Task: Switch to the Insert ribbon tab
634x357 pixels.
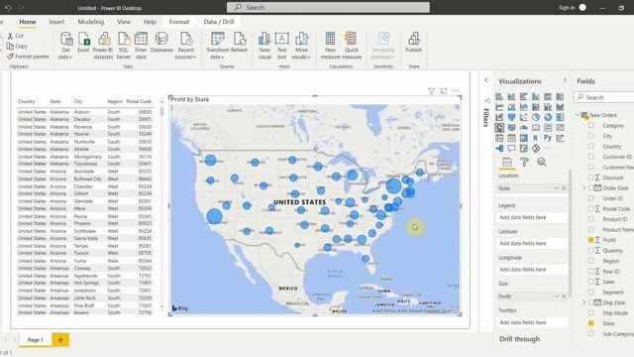Action: tap(56, 22)
